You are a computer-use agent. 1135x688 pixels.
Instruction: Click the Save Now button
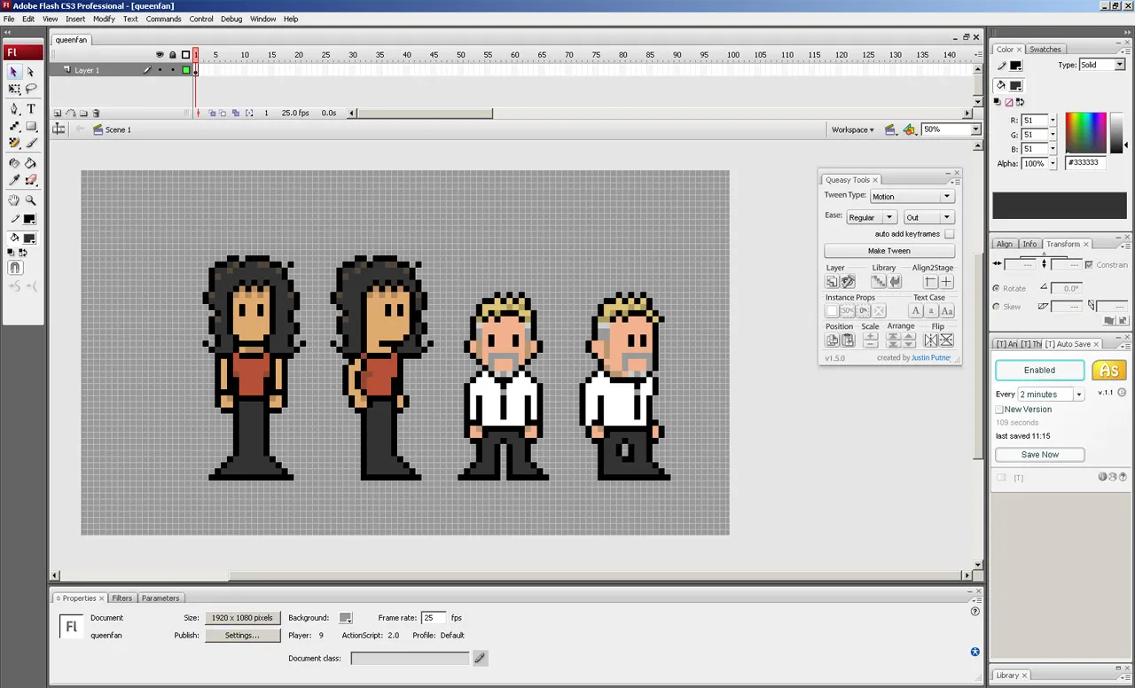click(x=1039, y=455)
